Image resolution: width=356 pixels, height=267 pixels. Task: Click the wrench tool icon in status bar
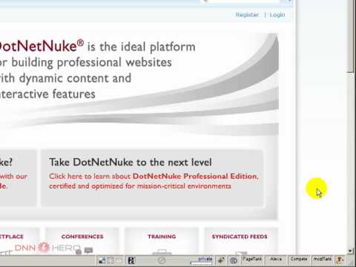(221, 260)
